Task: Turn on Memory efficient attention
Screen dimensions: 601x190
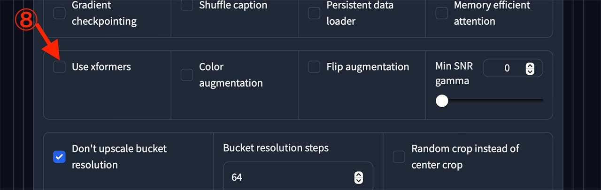Action: pos(441,13)
